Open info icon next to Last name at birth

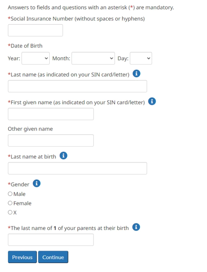tap(63, 155)
